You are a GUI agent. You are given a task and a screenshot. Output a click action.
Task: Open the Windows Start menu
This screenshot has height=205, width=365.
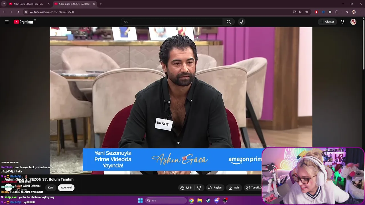pos(140,200)
